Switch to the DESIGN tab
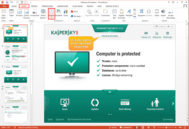This screenshot has height=129, width=189. point(34,6)
